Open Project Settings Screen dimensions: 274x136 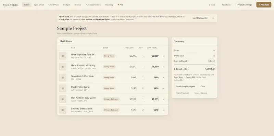245,5
